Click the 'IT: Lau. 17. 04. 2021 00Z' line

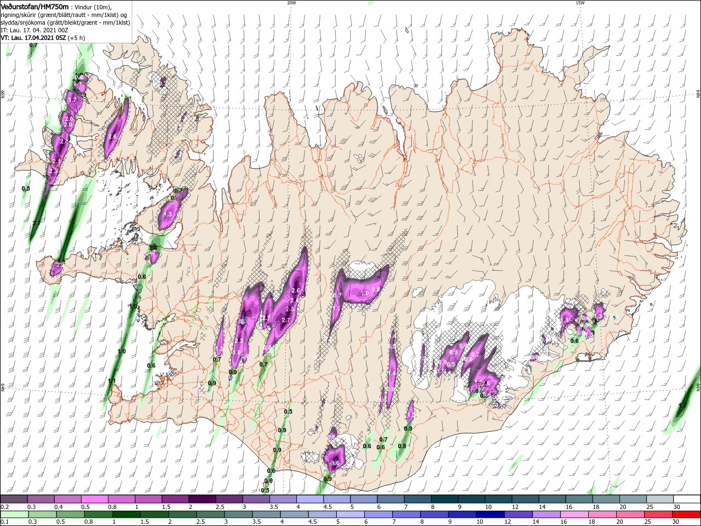[x=34, y=30]
